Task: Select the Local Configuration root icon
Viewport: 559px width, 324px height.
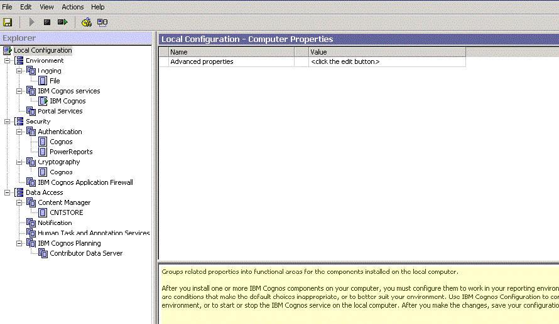Action: 8,51
